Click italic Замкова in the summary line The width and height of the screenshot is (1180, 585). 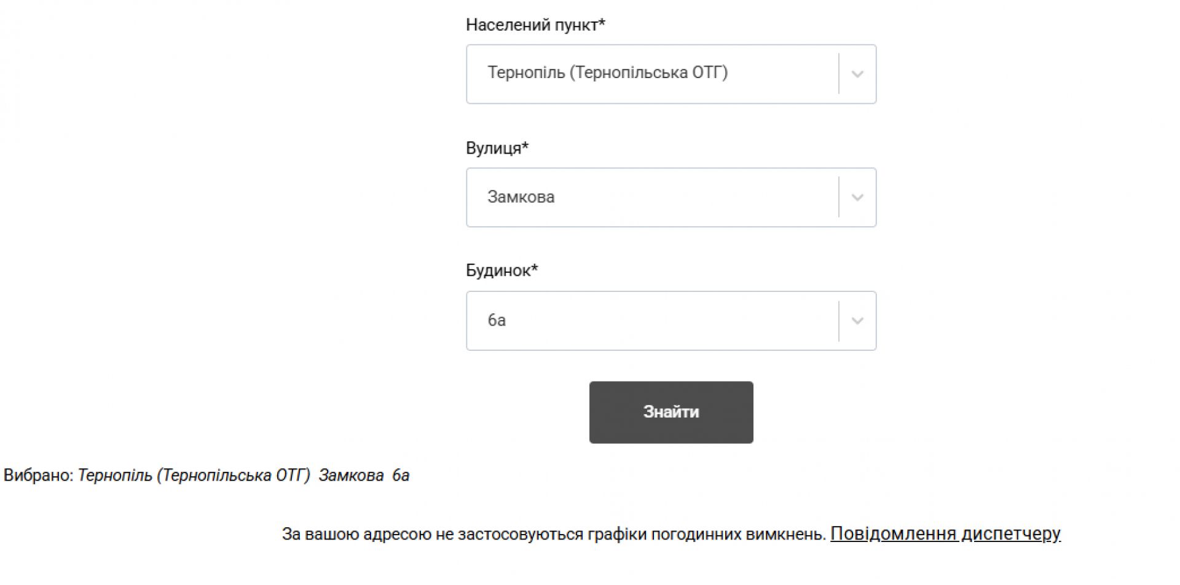point(351,476)
